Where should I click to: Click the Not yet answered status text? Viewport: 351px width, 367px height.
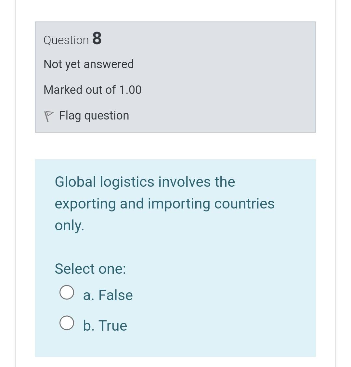click(x=88, y=64)
